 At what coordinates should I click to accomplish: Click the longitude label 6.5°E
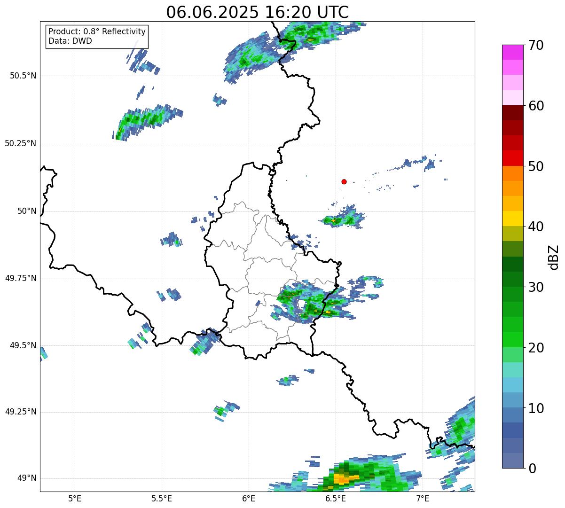point(336,498)
